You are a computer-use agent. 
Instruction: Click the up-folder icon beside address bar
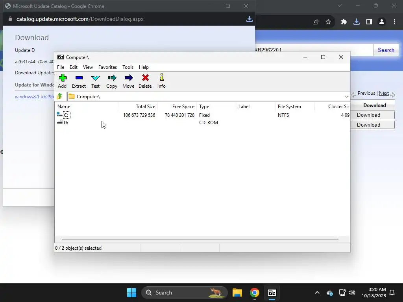point(60,96)
